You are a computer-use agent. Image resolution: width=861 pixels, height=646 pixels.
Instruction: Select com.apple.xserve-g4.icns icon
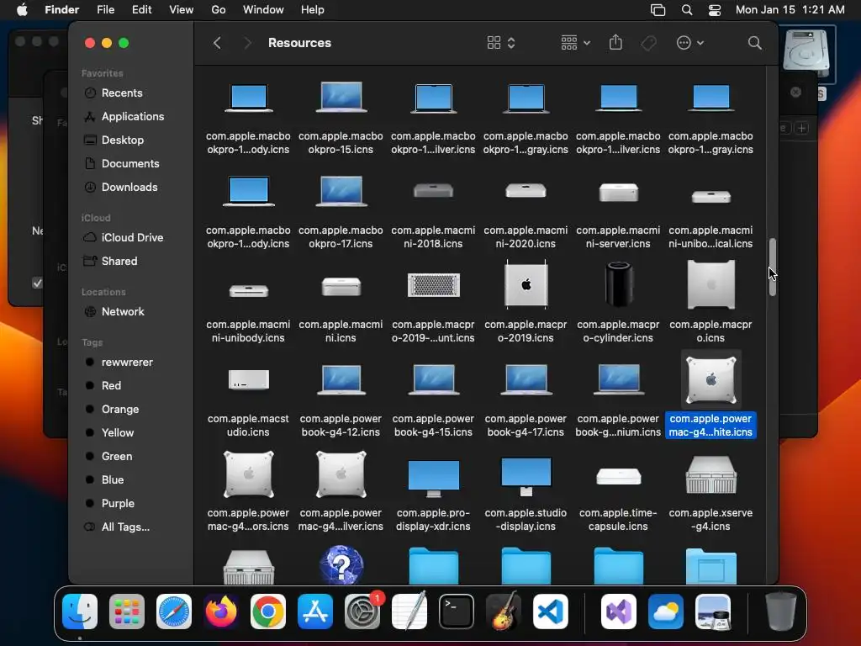(711, 475)
